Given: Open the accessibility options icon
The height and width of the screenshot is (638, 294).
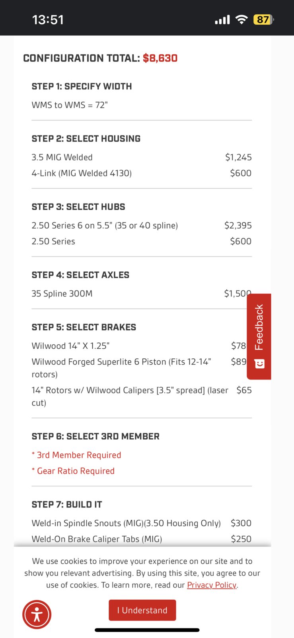Looking at the screenshot, I should 37,614.
